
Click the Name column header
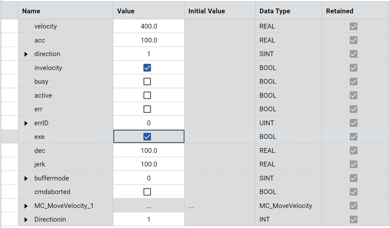click(31, 11)
